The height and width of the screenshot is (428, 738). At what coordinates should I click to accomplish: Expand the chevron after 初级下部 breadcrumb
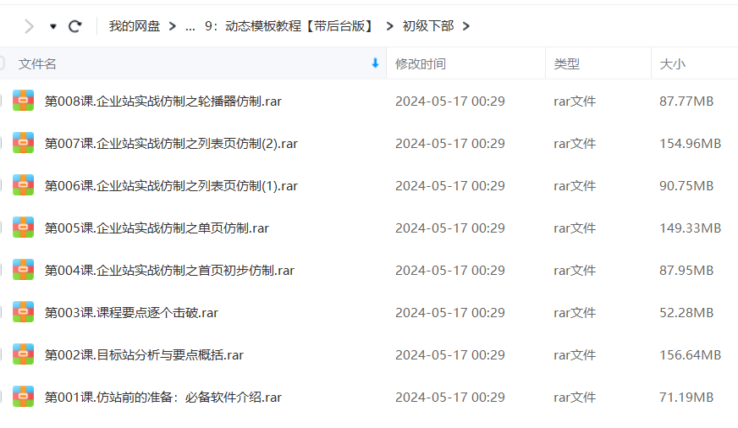466,26
